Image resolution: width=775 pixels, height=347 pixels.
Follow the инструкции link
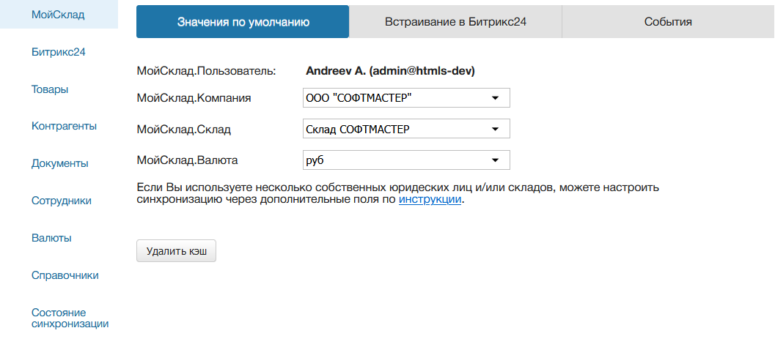click(430, 199)
